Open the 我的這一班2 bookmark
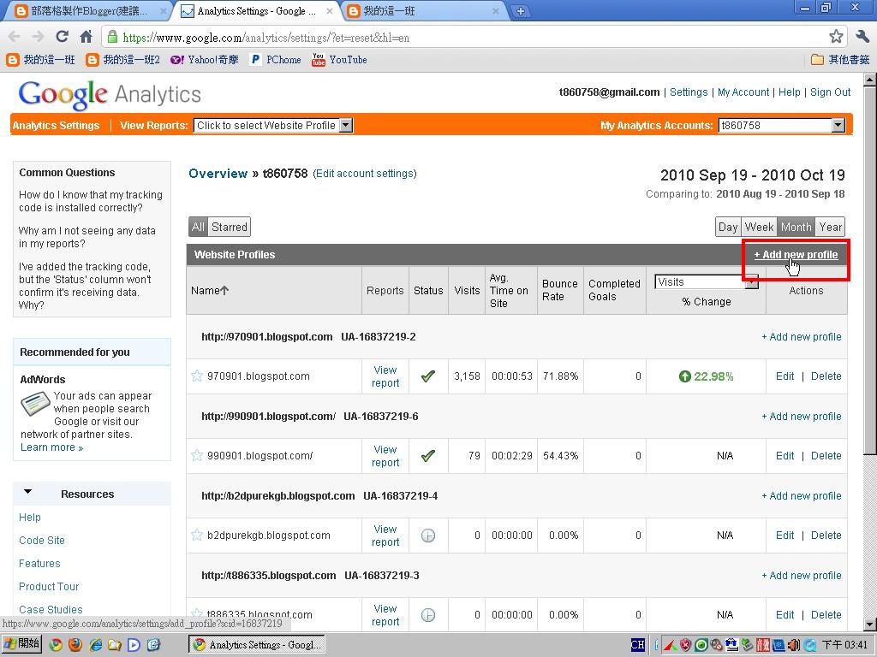Screen dimensions: 877x657 coord(123,60)
